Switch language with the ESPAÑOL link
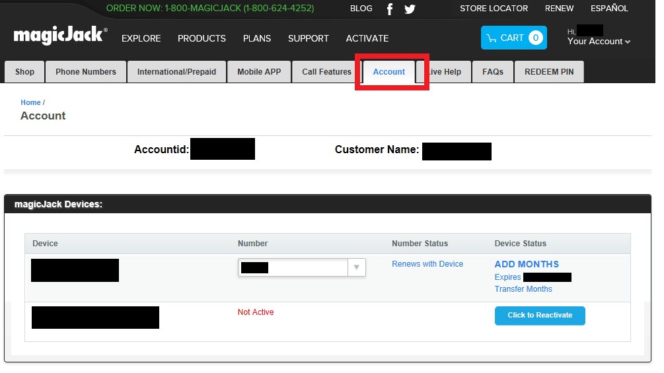Screen dimensions: 664x373 pyautogui.click(x=609, y=8)
